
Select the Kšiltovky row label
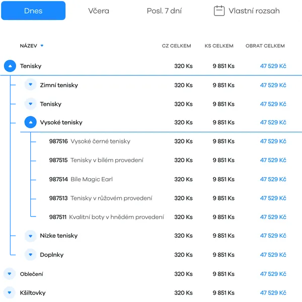coord(33,293)
